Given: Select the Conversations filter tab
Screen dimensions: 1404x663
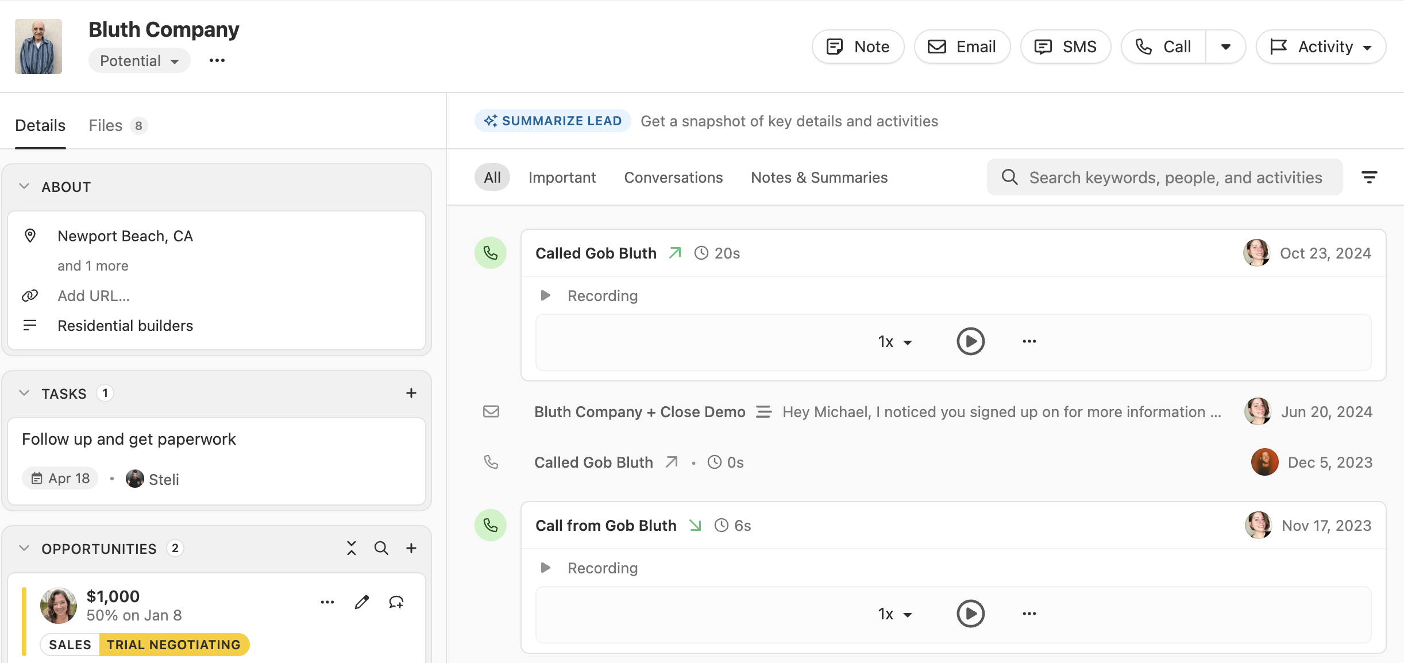Looking at the screenshot, I should pyautogui.click(x=673, y=177).
